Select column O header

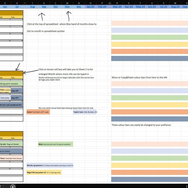tap(91, 3)
